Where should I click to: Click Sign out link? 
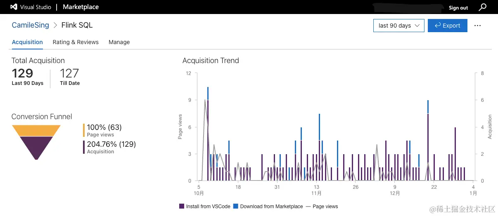(458, 8)
